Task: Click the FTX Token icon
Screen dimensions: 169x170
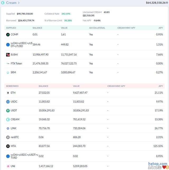Action: tap(8, 63)
